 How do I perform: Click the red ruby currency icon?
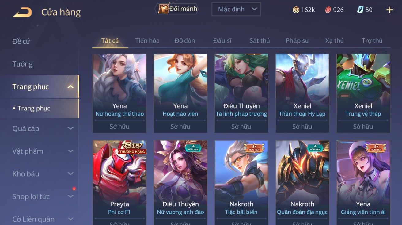tap(328, 10)
